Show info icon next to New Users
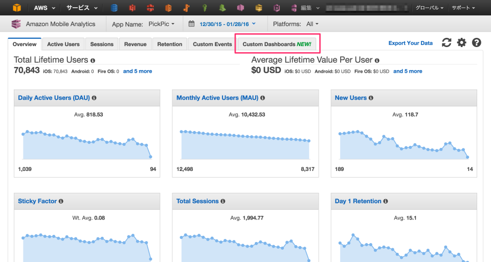The width and height of the screenshot is (491, 262). coord(371,98)
